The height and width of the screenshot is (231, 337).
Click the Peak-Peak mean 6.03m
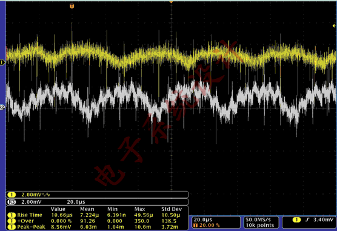(88, 227)
